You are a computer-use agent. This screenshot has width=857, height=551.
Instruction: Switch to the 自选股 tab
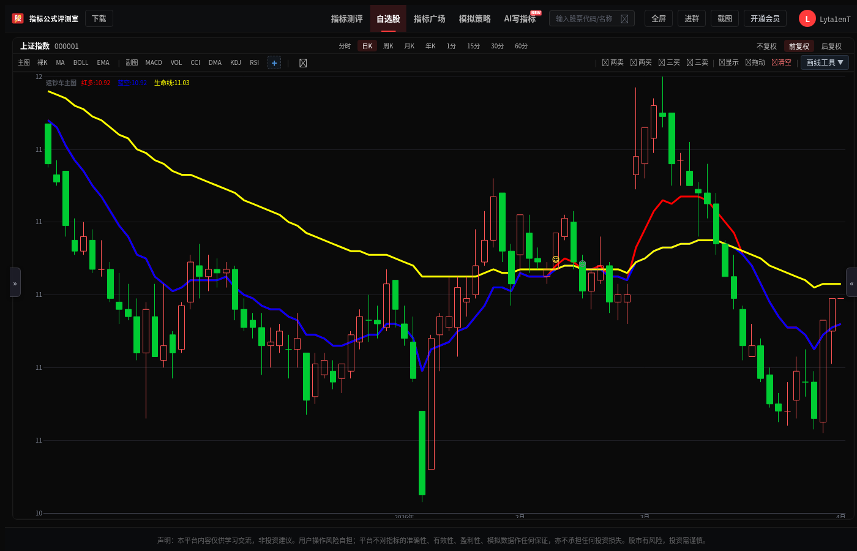[x=388, y=19]
